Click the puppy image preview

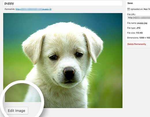63,61
